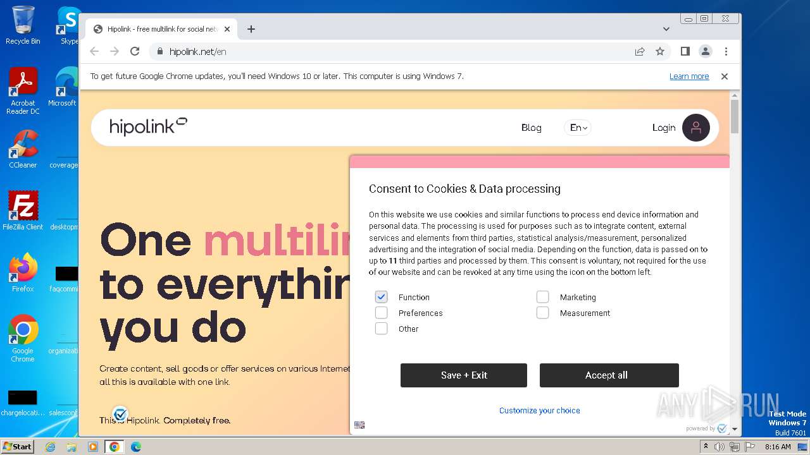Image resolution: width=810 pixels, height=455 pixels.
Task: Select the CCleaner desktop icon
Action: tap(23, 149)
